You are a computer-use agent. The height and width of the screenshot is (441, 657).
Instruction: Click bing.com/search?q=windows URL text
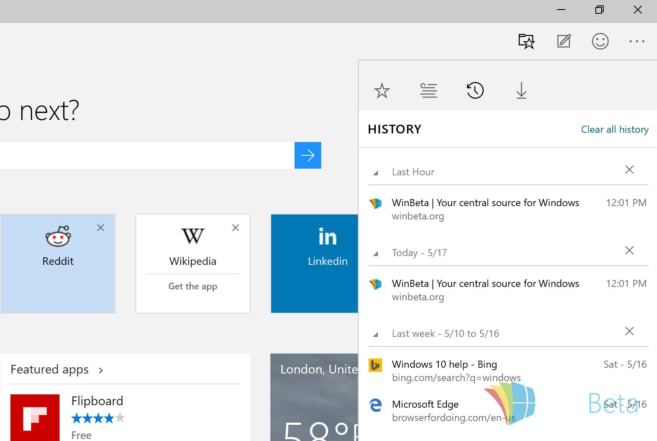point(456,378)
